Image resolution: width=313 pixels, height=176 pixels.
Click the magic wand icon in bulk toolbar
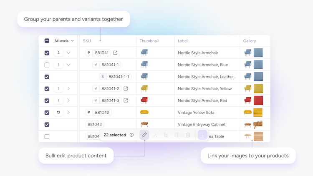click(155, 135)
